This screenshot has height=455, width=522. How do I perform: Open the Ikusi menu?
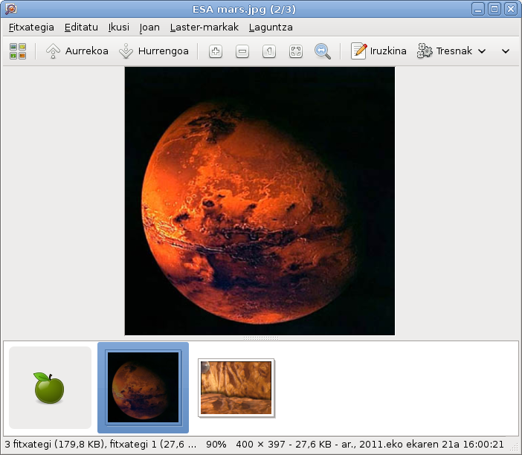(118, 27)
